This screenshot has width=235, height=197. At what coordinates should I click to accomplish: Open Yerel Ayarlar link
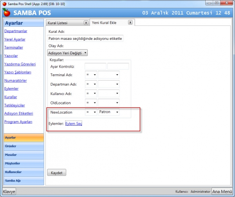pos(15,39)
